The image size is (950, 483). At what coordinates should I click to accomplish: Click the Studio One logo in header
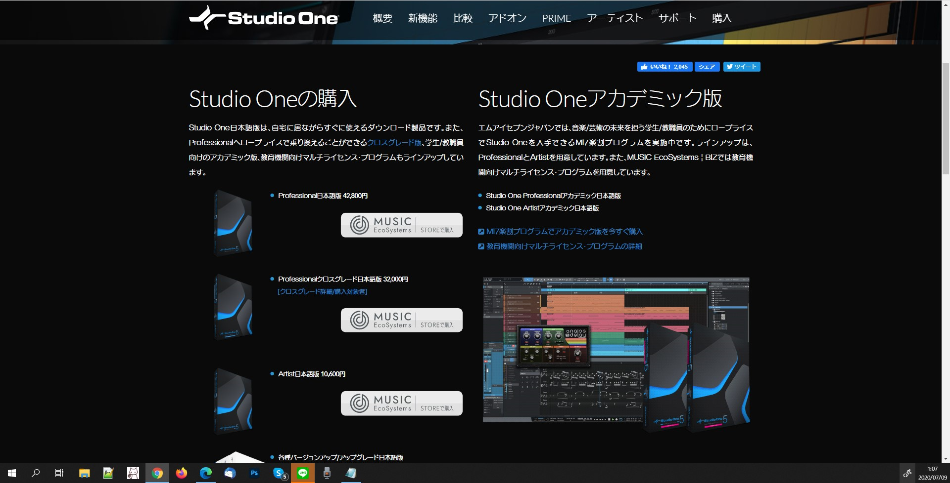(264, 18)
